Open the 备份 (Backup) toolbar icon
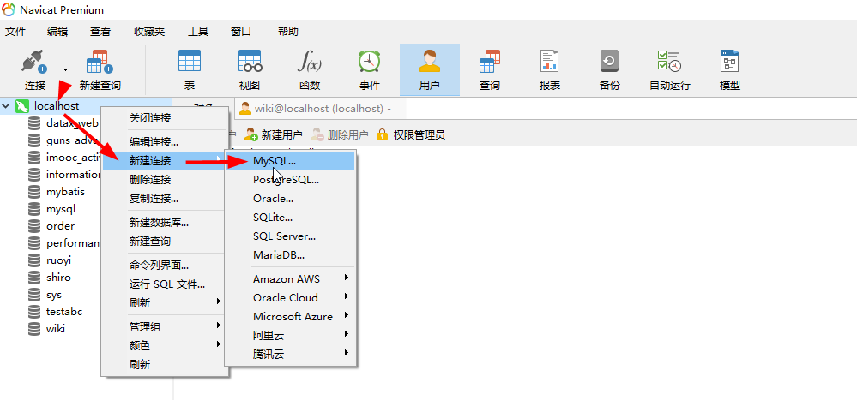 click(x=609, y=61)
